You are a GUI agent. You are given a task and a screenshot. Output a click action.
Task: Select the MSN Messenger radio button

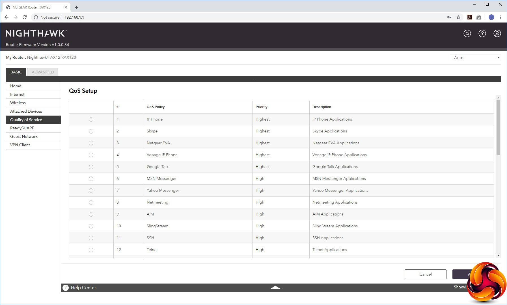point(91,179)
